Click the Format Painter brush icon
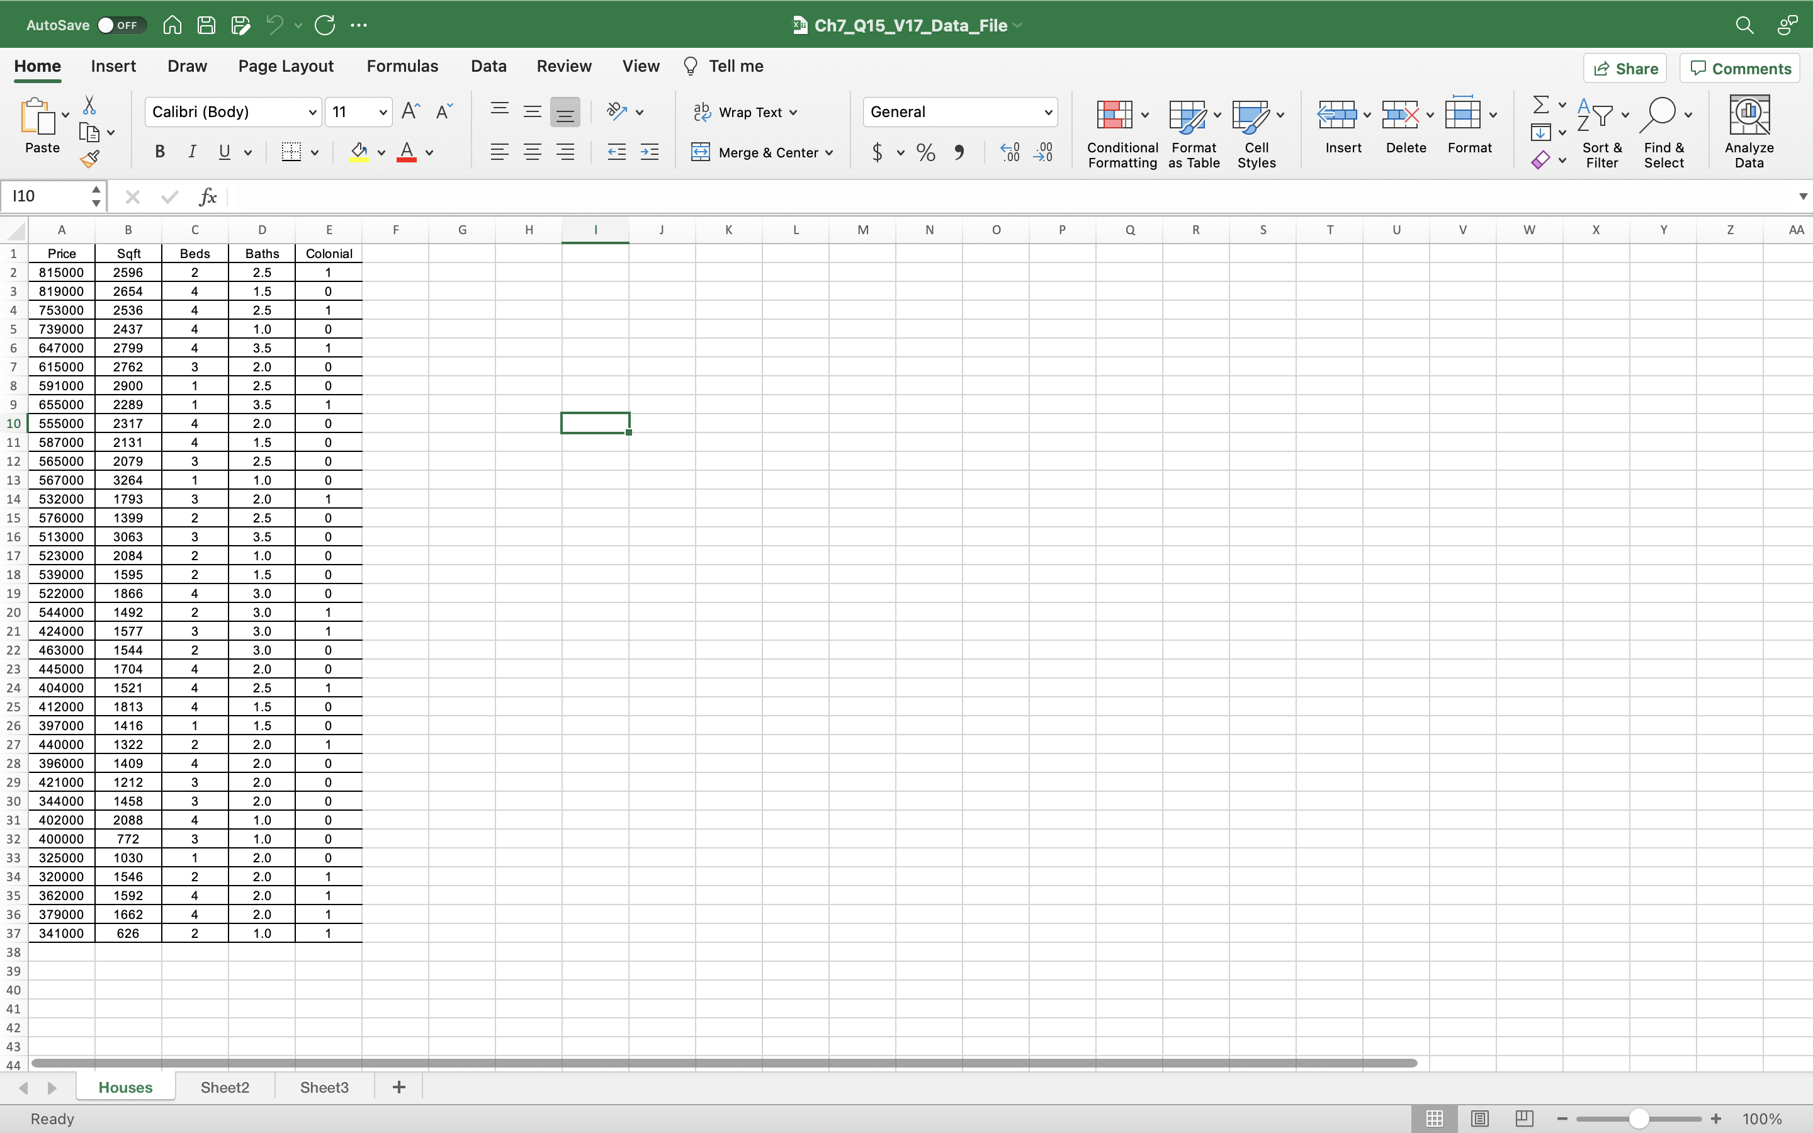This screenshot has width=1813, height=1133. tap(90, 159)
